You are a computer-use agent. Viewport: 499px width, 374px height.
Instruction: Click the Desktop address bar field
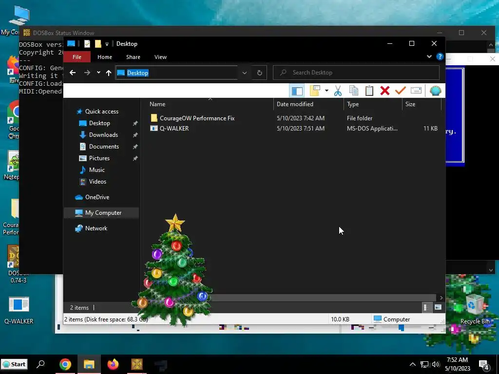[176, 73]
